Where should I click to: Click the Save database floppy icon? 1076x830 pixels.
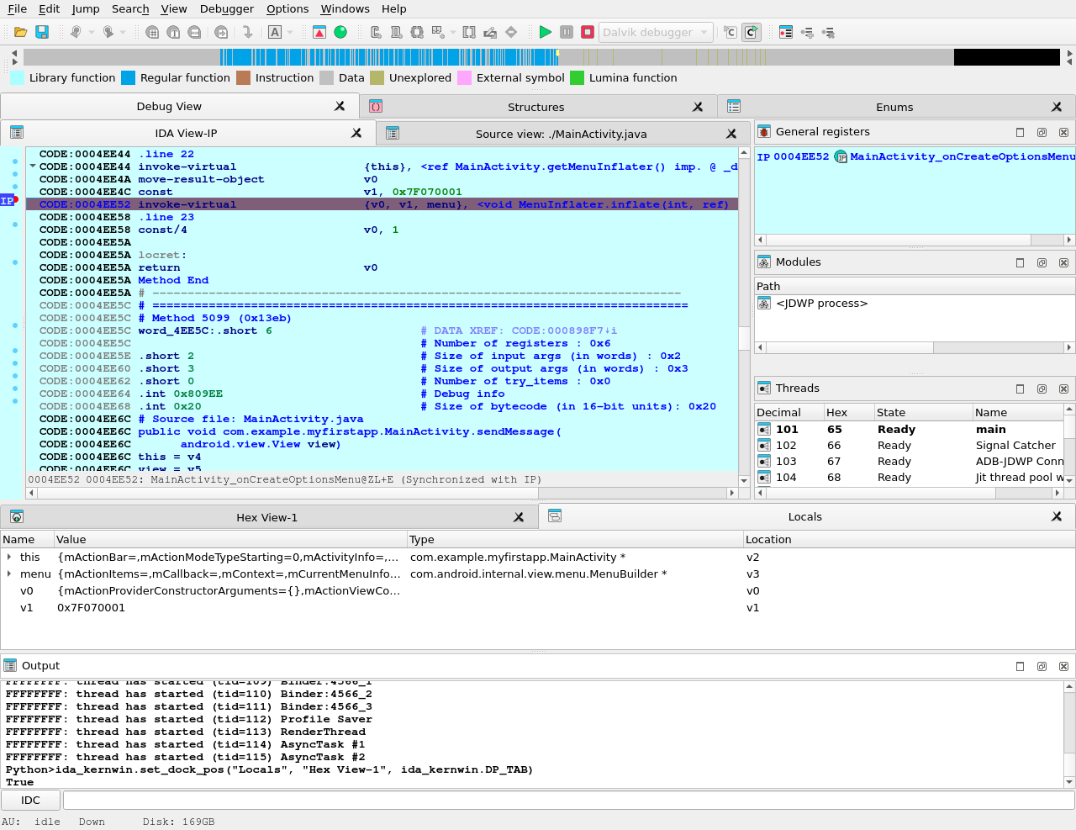click(42, 32)
